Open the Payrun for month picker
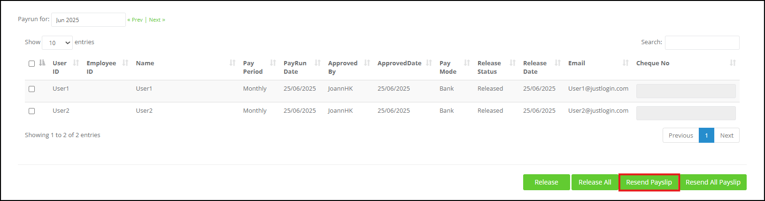The image size is (765, 201). (x=88, y=20)
